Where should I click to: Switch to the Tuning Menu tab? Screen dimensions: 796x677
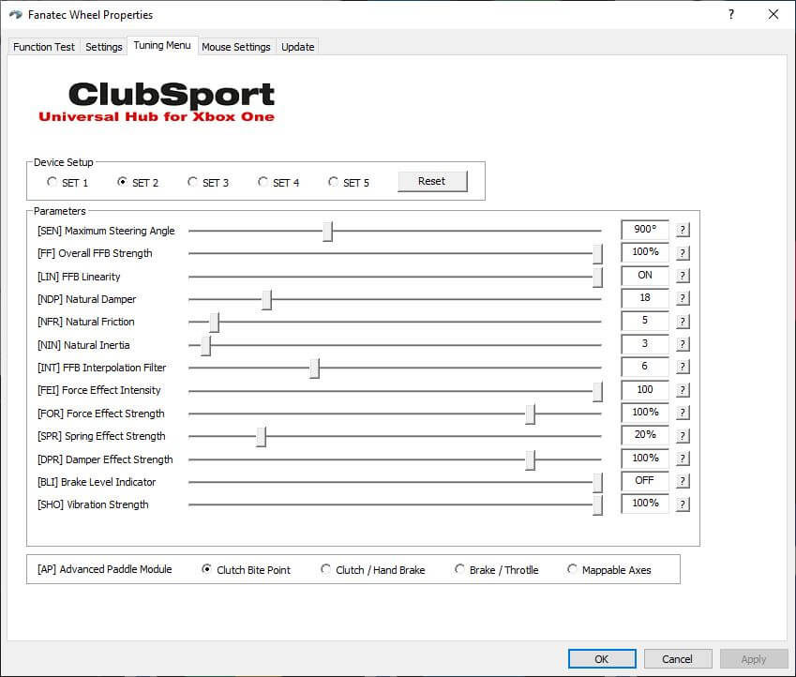coord(162,45)
